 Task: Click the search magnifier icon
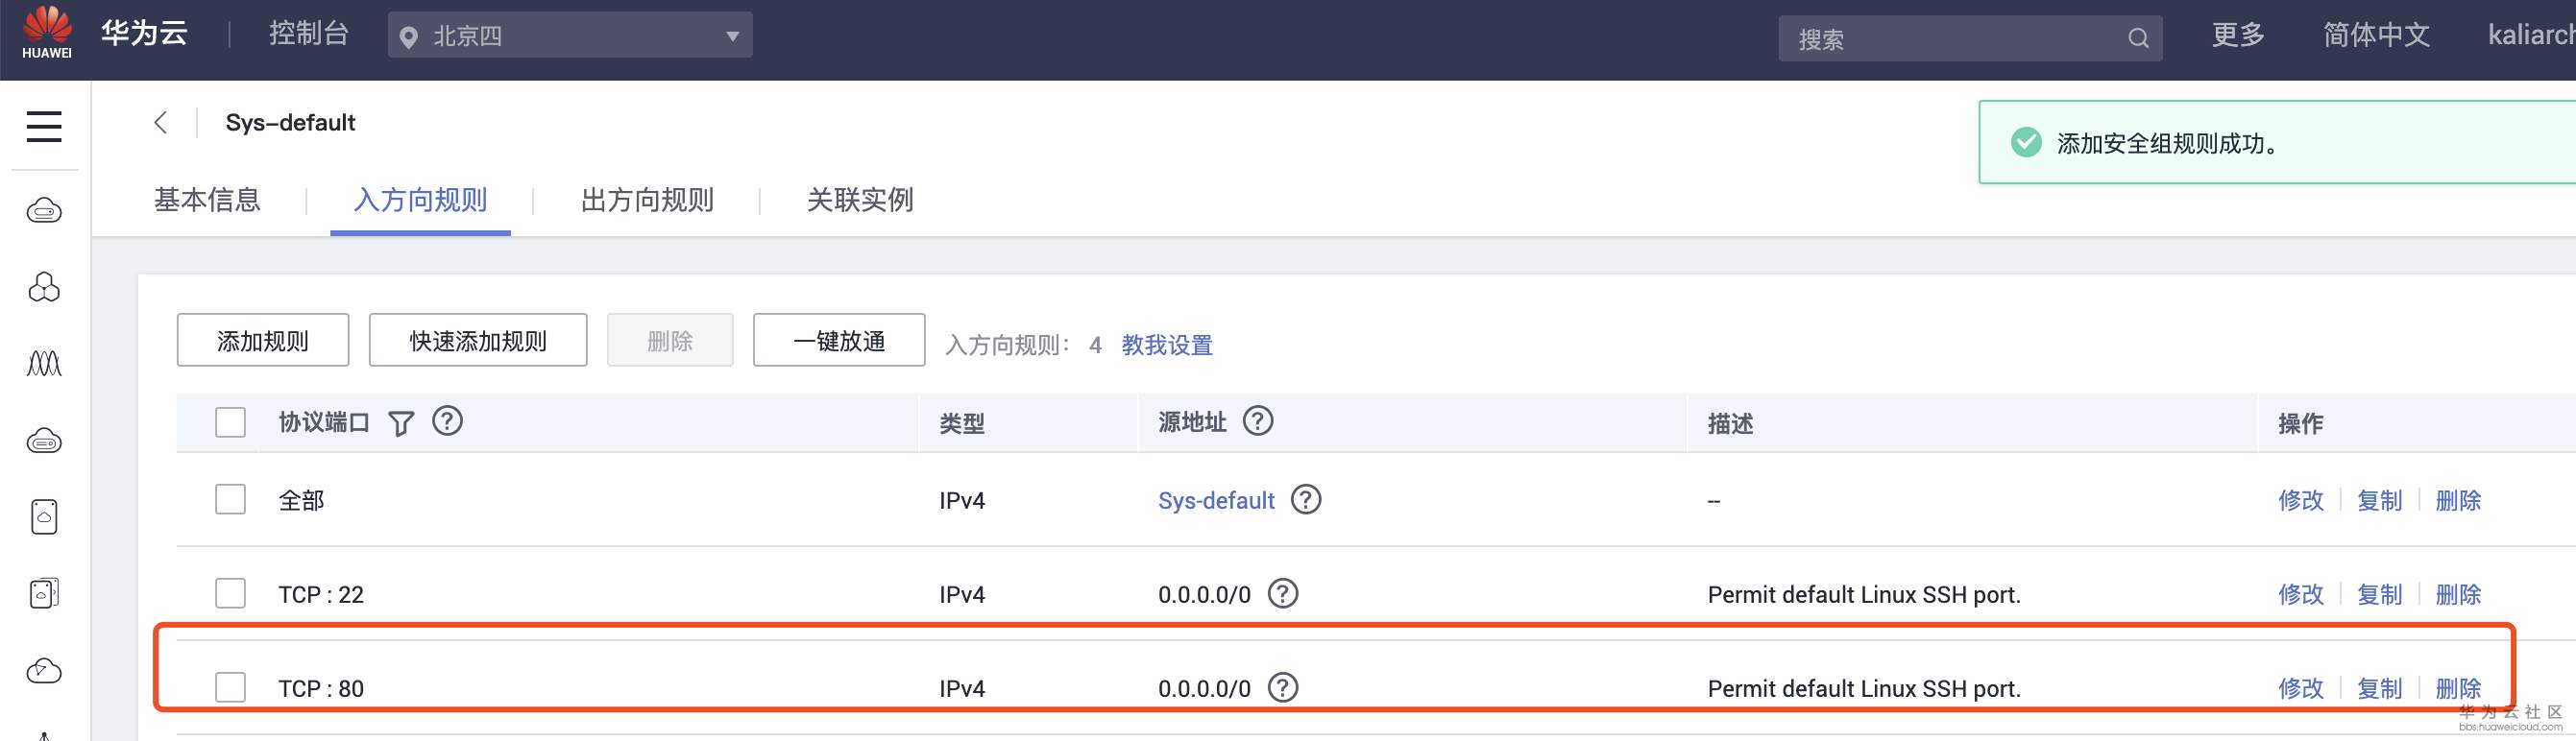(x=2138, y=38)
